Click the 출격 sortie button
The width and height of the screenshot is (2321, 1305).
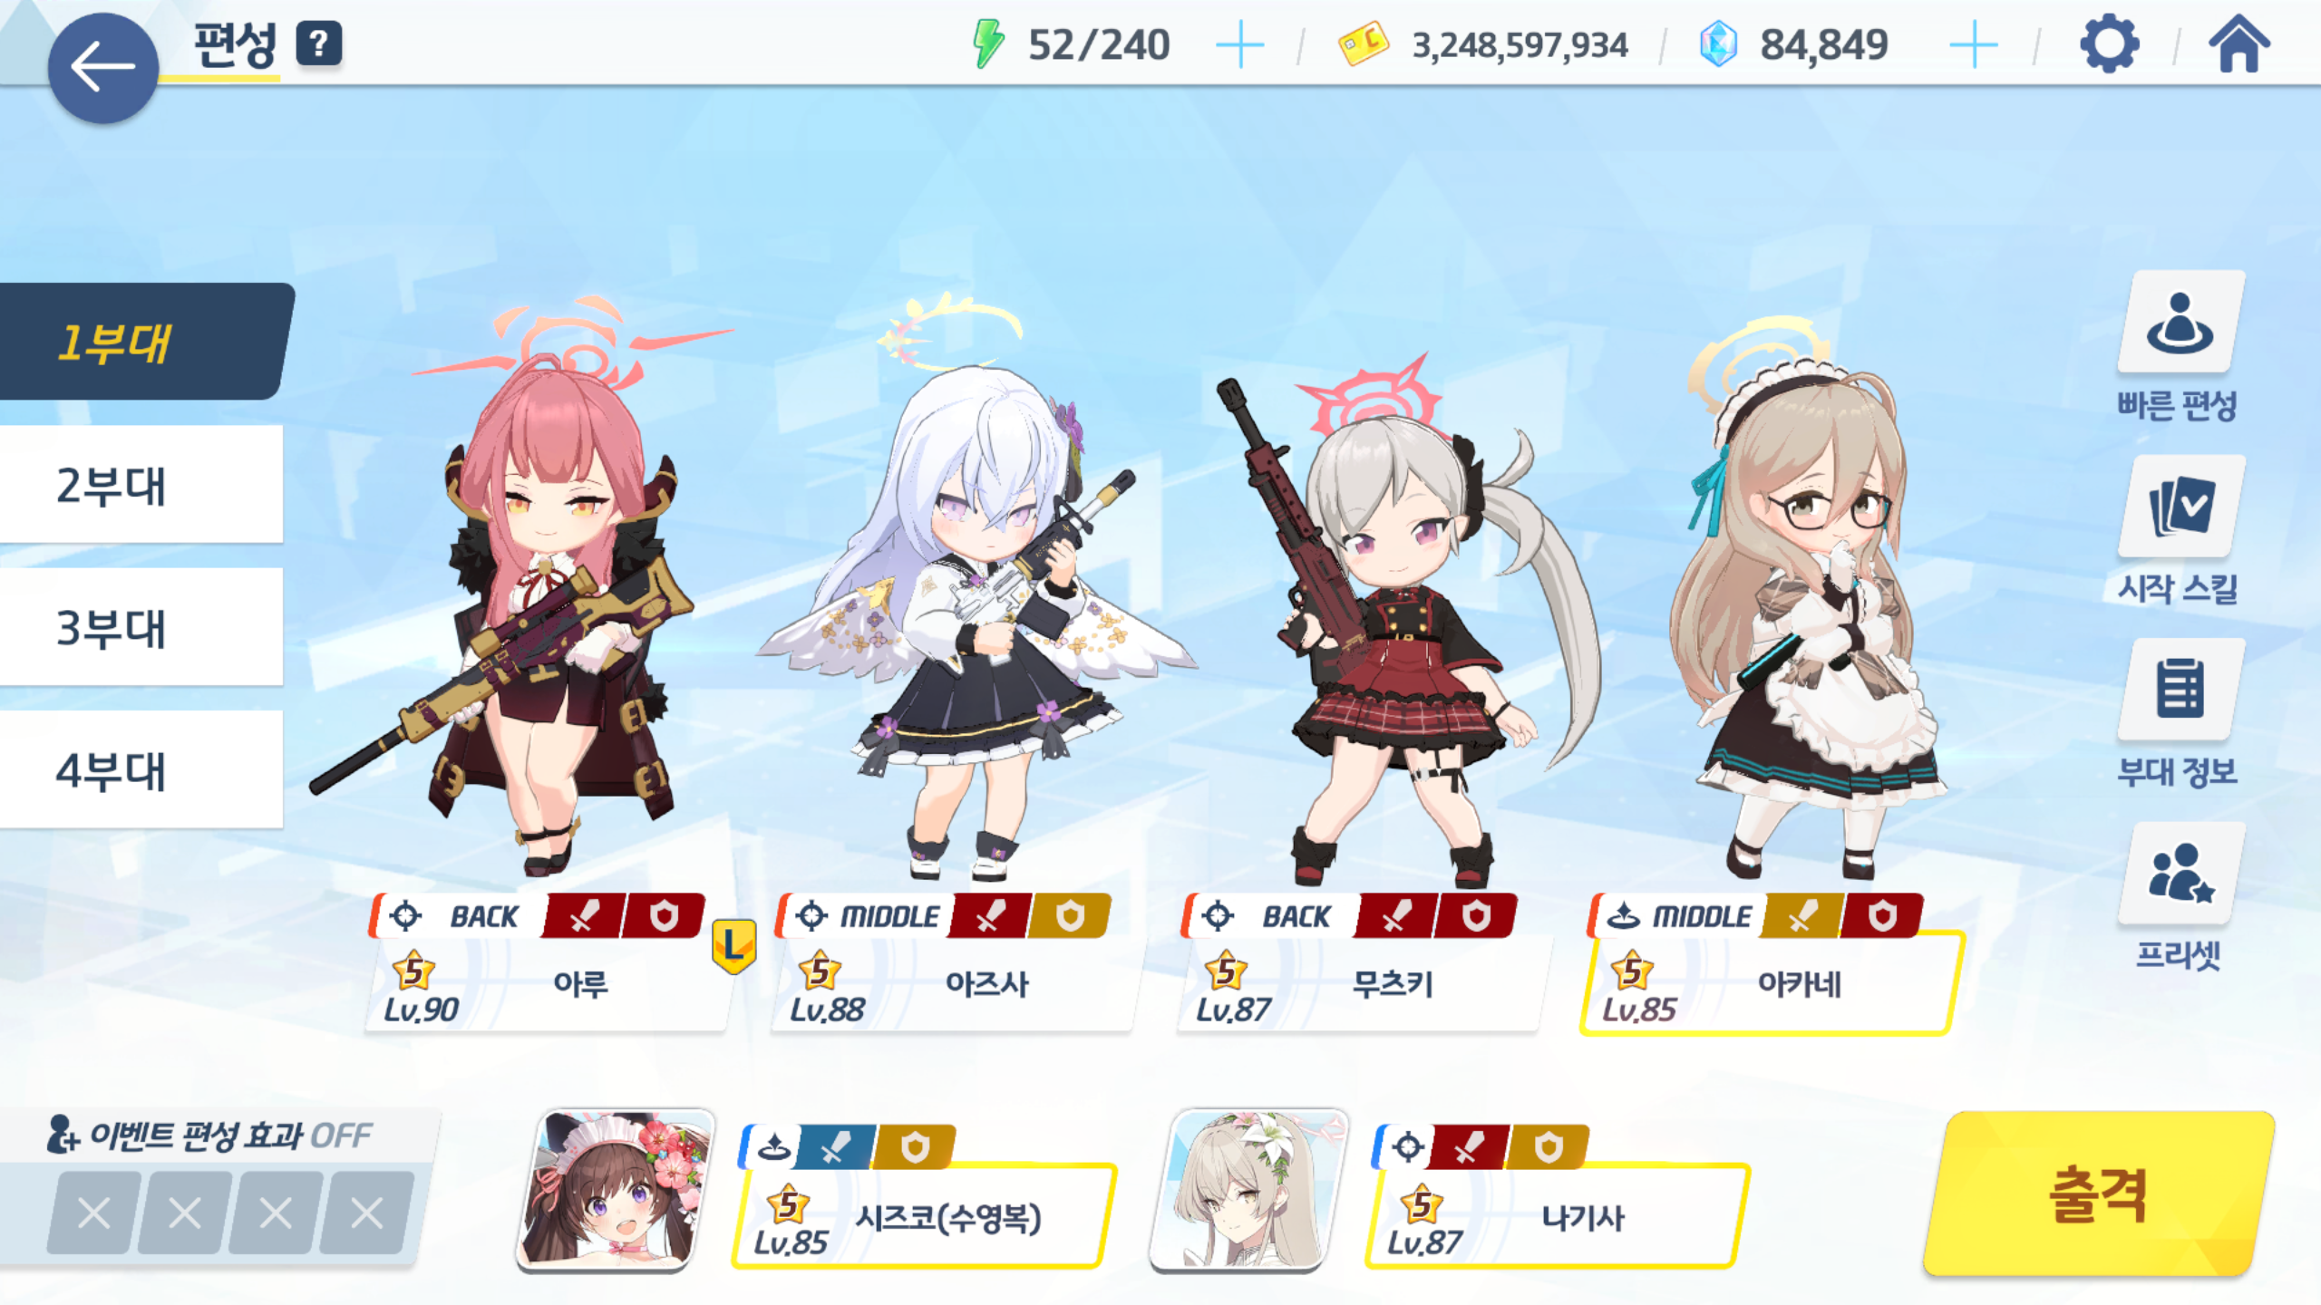2098,1194
